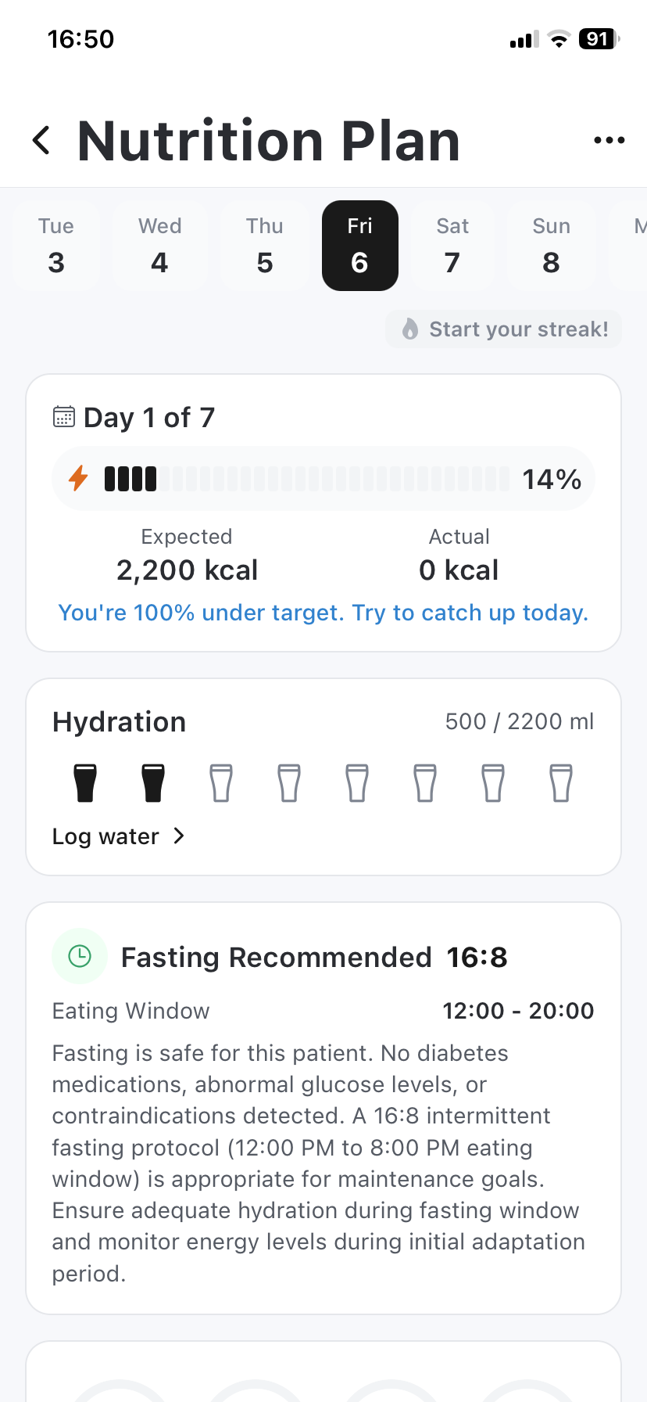The height and width of the screenshot is (1402, 647).
Task: Tap the flame icon in streak badge
Action: pyautogui.click(x=410, y=329)
